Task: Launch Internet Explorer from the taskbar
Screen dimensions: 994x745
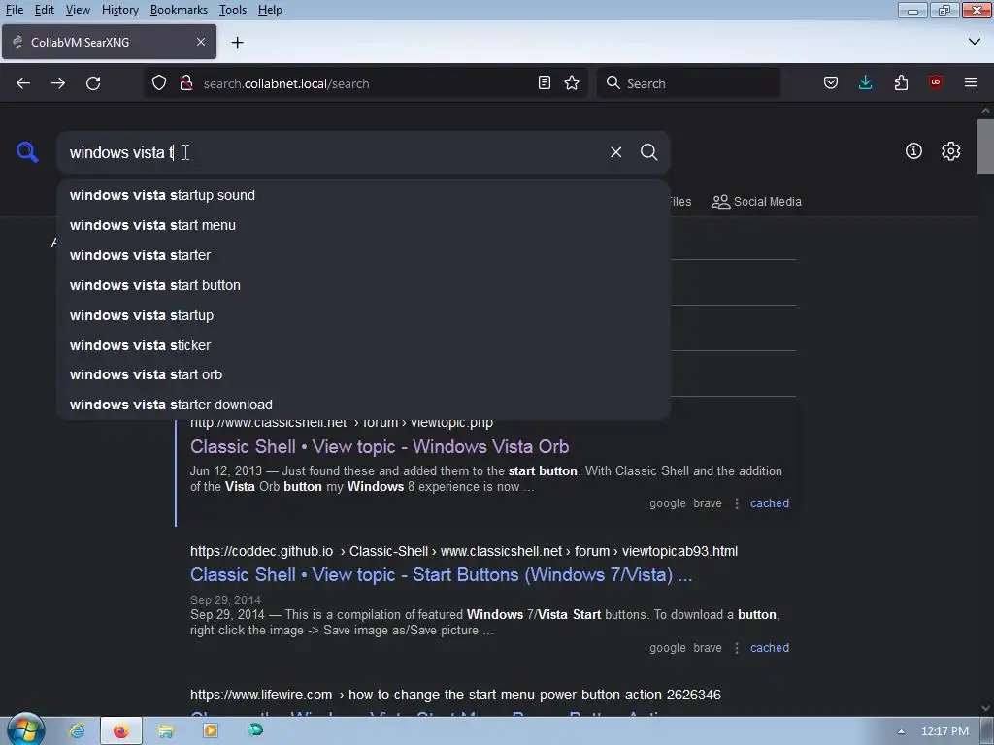Action: click(77, 731)
